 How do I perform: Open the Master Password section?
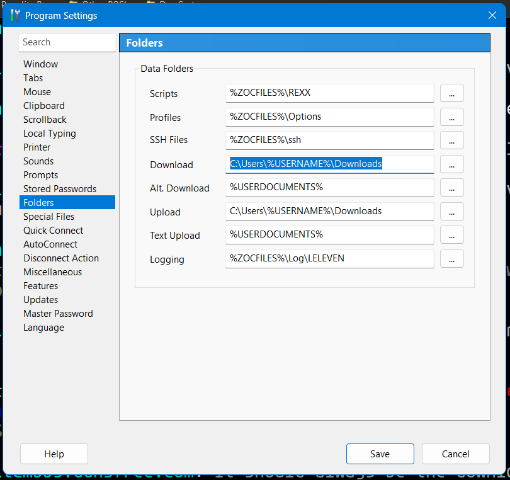58,314
